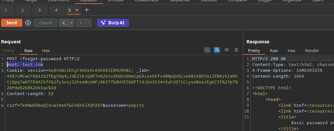Open the request editor hamburger menu
The height and width of the screenshot is (131, 334).
tap(236, 50)
